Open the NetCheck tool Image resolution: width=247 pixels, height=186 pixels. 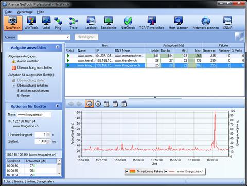128,23
